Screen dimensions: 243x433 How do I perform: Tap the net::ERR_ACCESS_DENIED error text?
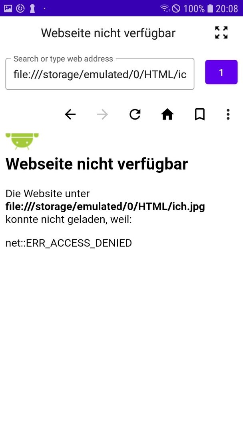[x=68, y=243]
